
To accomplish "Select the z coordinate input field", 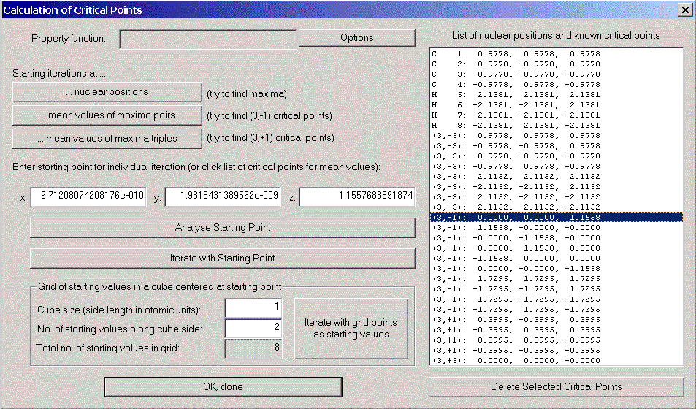I will click(x=356, y=196).
